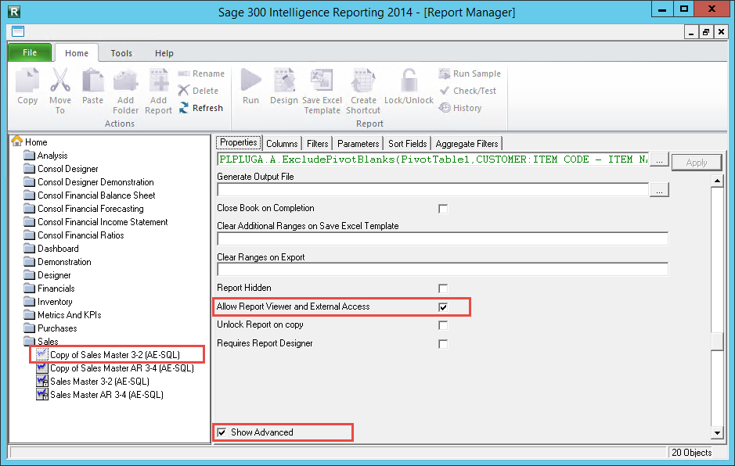Click properties scrollbar up arrow
Image resolution: width=735 pixels, height=466 pixels.
coord(717,181)
